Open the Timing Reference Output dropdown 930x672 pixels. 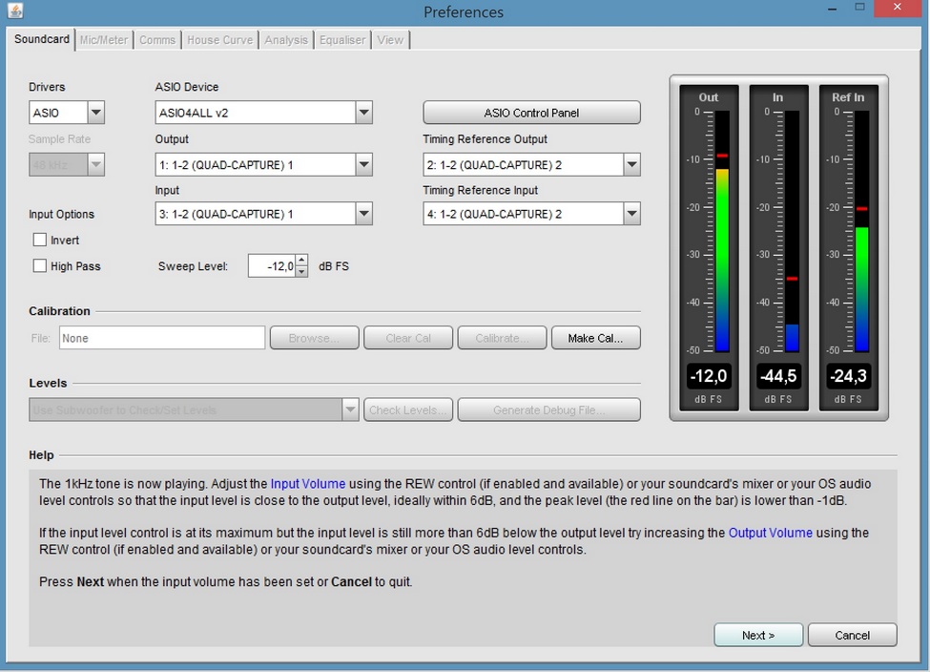pos(631,164)
